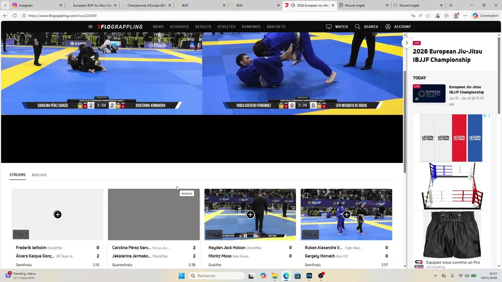Click Frederik letholm athlete name

31,248
